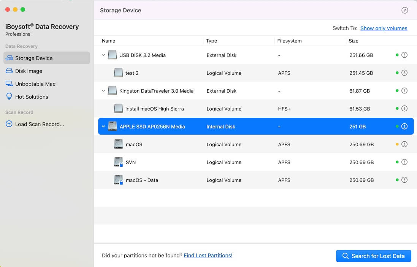Select the USB DISK 3.2 Media name
This screenshot has height=267, width=417.
click(x=143, y=55)
